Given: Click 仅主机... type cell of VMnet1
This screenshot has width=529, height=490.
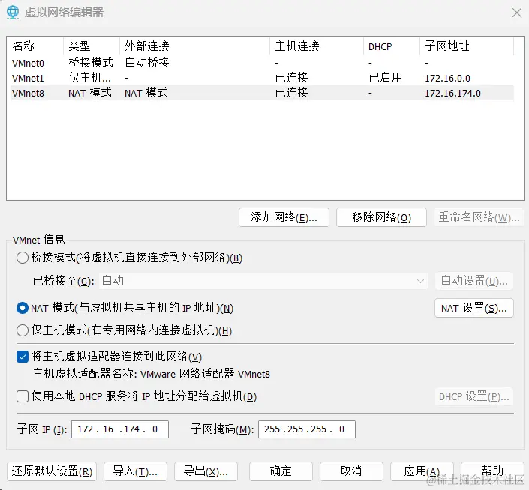Looking at the screenshot, I should click(x=89, y=78).
